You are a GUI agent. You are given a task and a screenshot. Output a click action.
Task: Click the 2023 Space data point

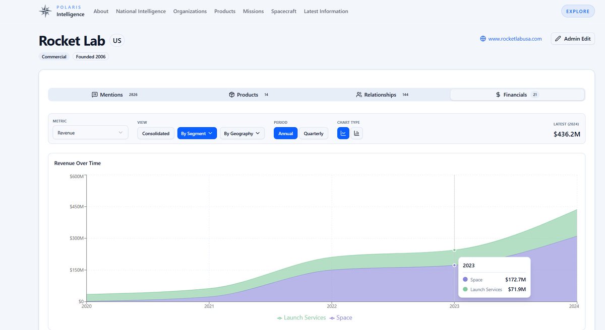pyautogui.click(x=454, y=265)
